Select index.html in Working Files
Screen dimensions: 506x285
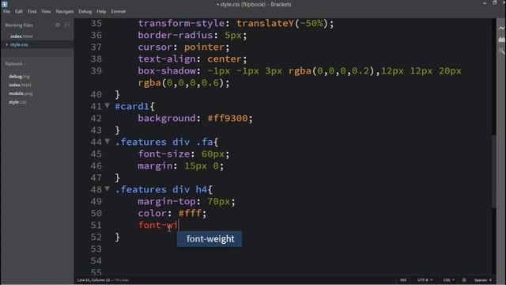(x=21, y=36)
